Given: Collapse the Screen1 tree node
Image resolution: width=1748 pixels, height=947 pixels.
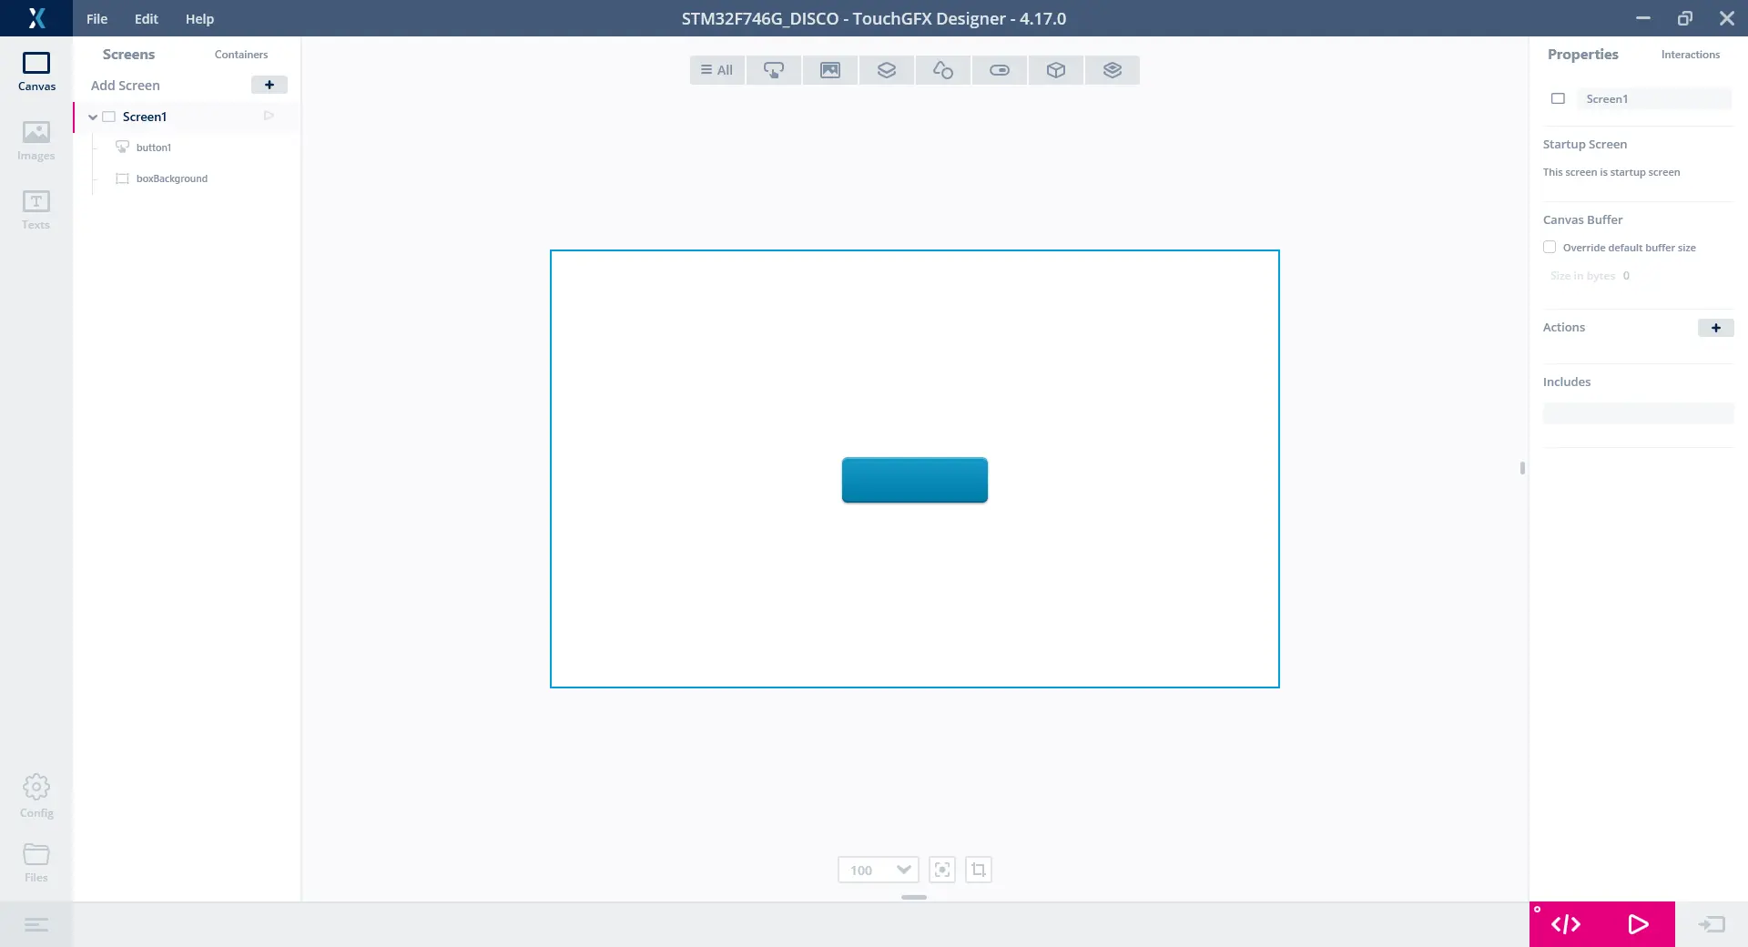Looking at the screenshot, I should (93, 117).
